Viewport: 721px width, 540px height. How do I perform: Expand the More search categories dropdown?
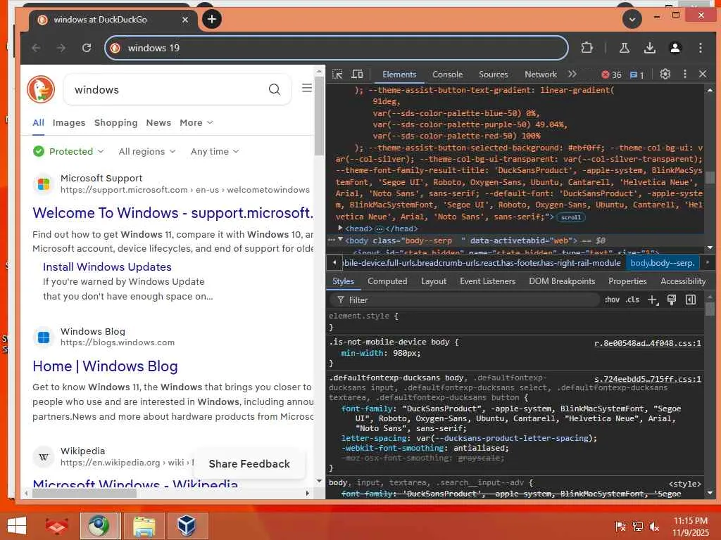tap(196, 122)
